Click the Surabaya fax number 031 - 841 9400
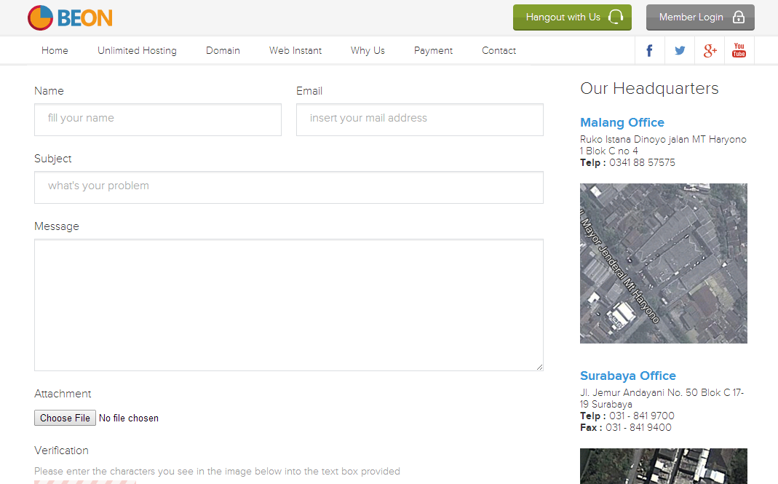778x484 pixels. click(x=638, y=427)
